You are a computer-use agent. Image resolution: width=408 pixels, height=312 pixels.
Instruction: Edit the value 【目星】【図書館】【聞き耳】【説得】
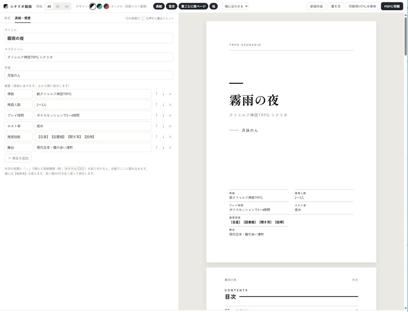point(93,137)
